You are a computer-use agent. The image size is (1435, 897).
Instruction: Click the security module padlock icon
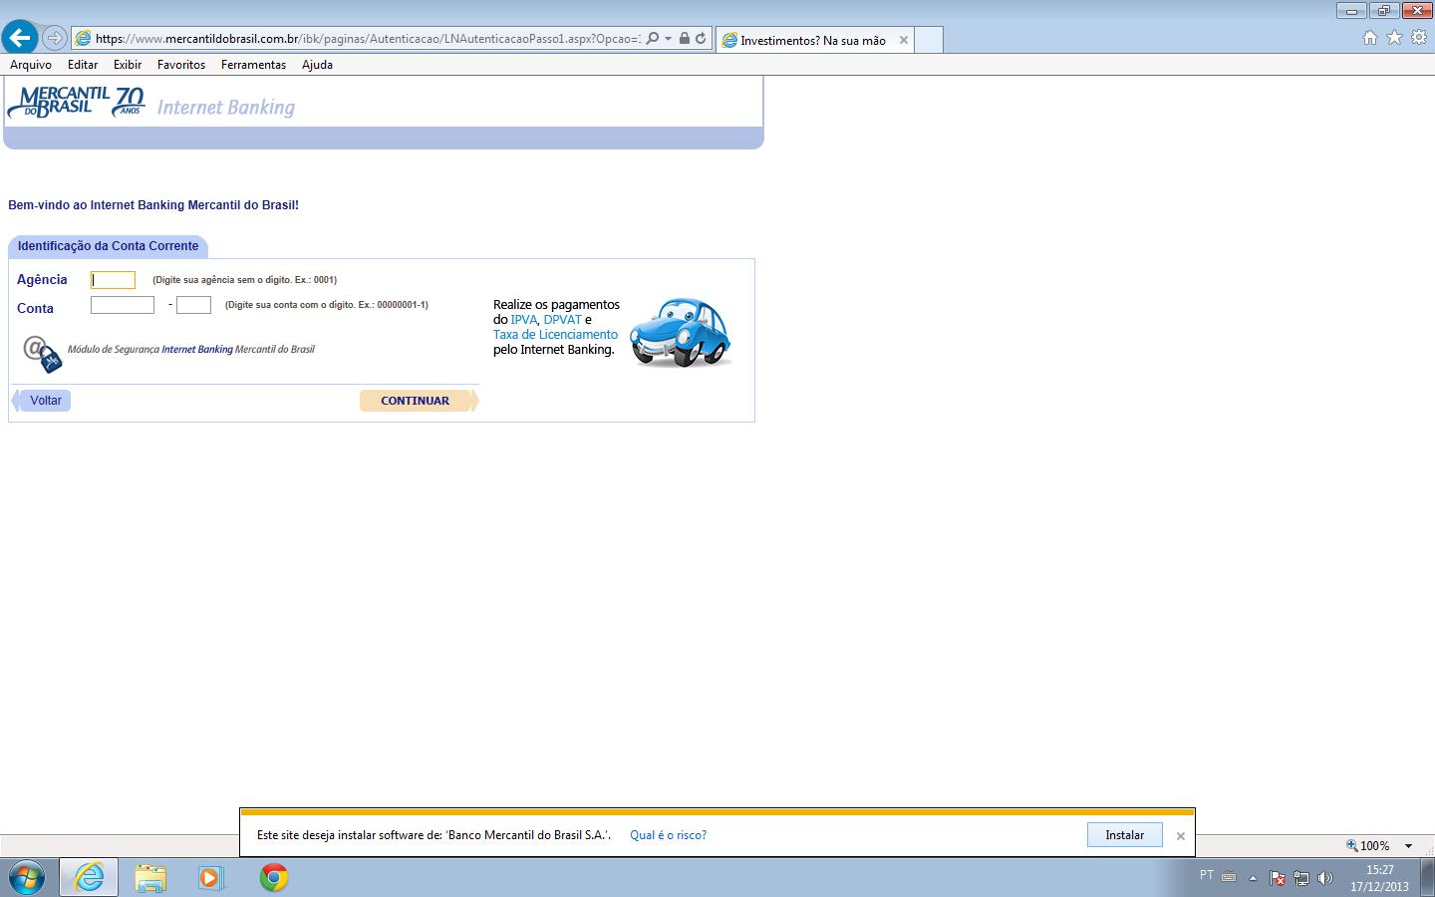coord(42,353)
